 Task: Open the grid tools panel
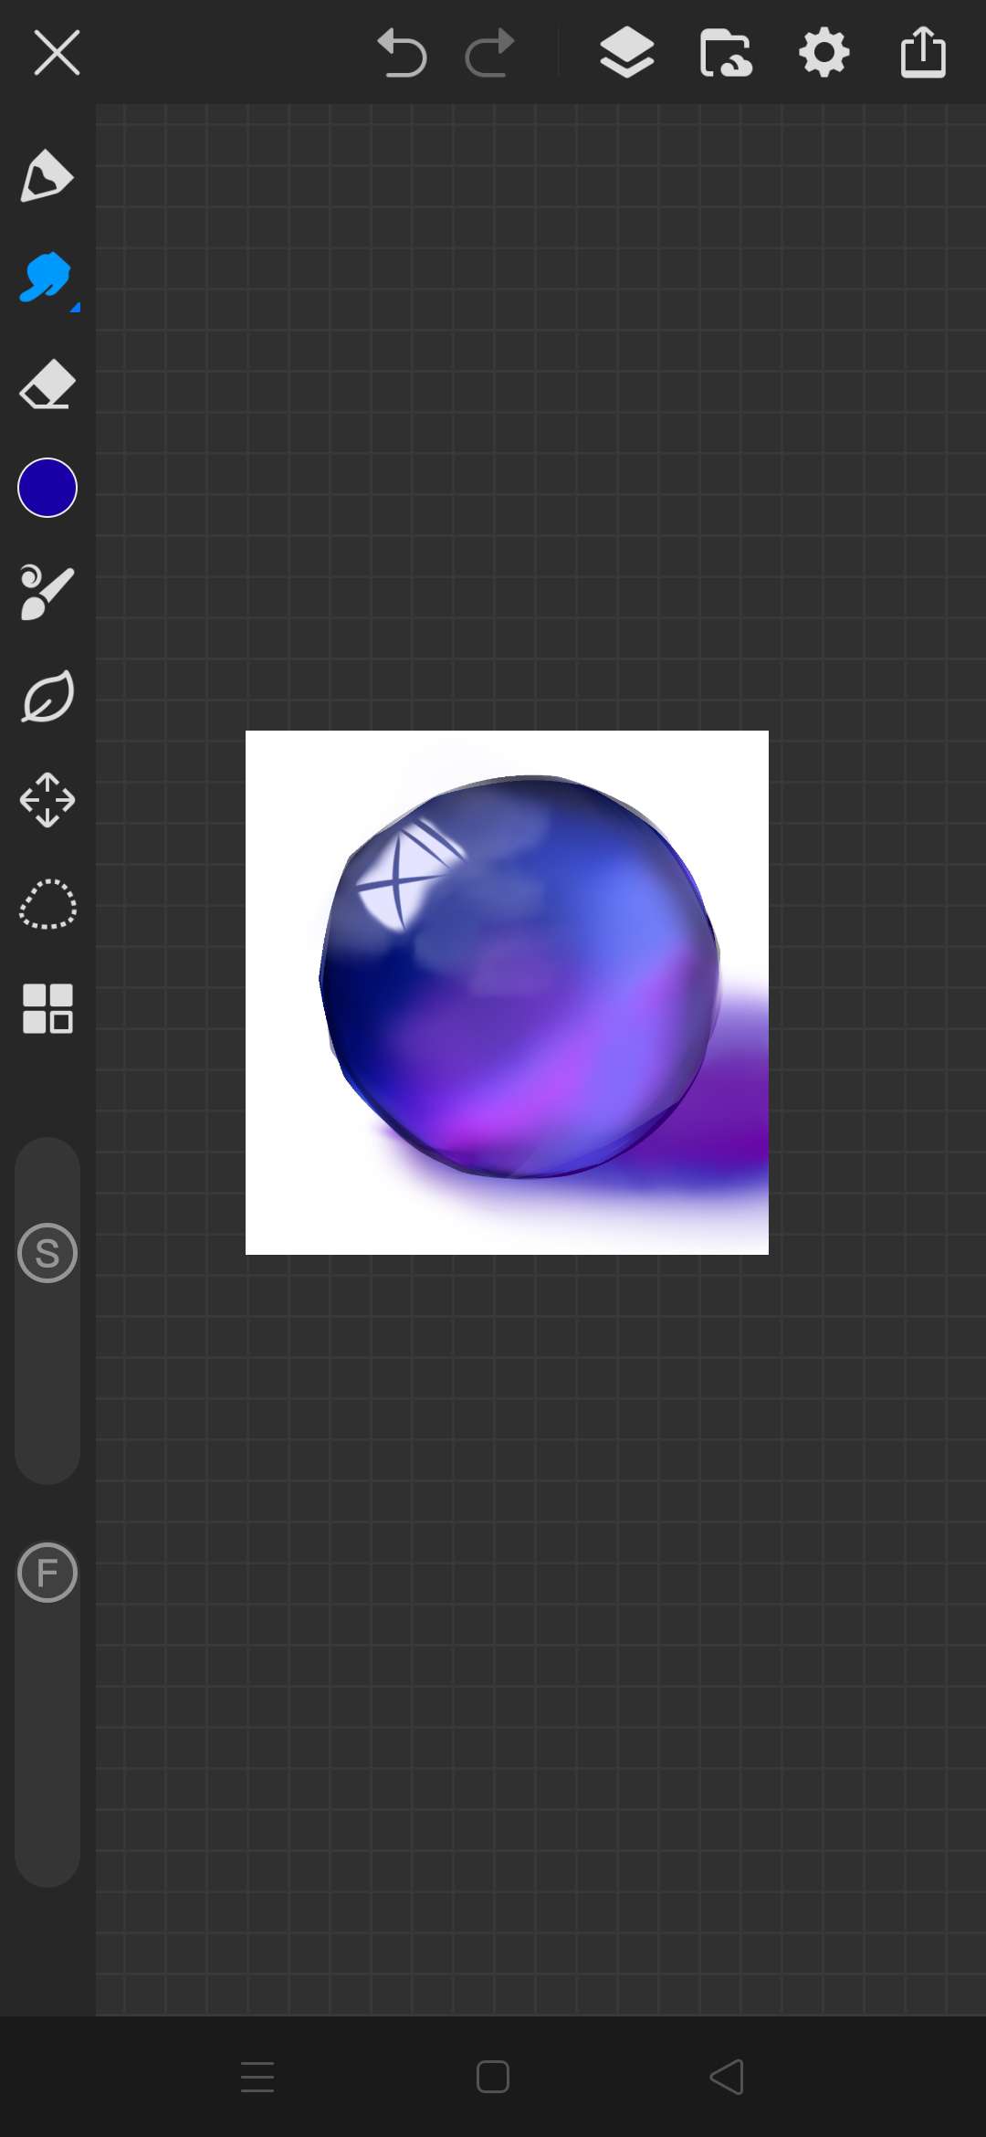47,1008
